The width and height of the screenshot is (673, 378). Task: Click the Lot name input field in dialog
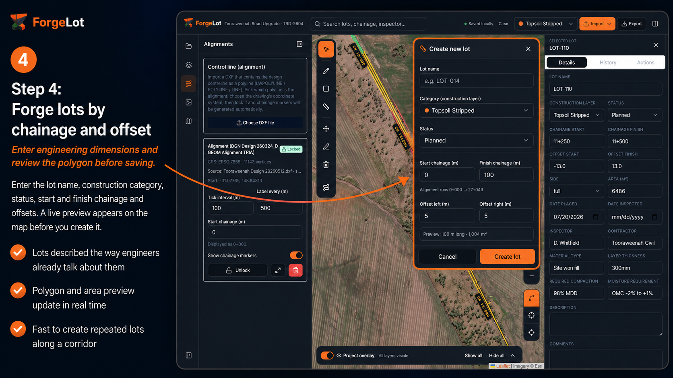tap(477, 81)
